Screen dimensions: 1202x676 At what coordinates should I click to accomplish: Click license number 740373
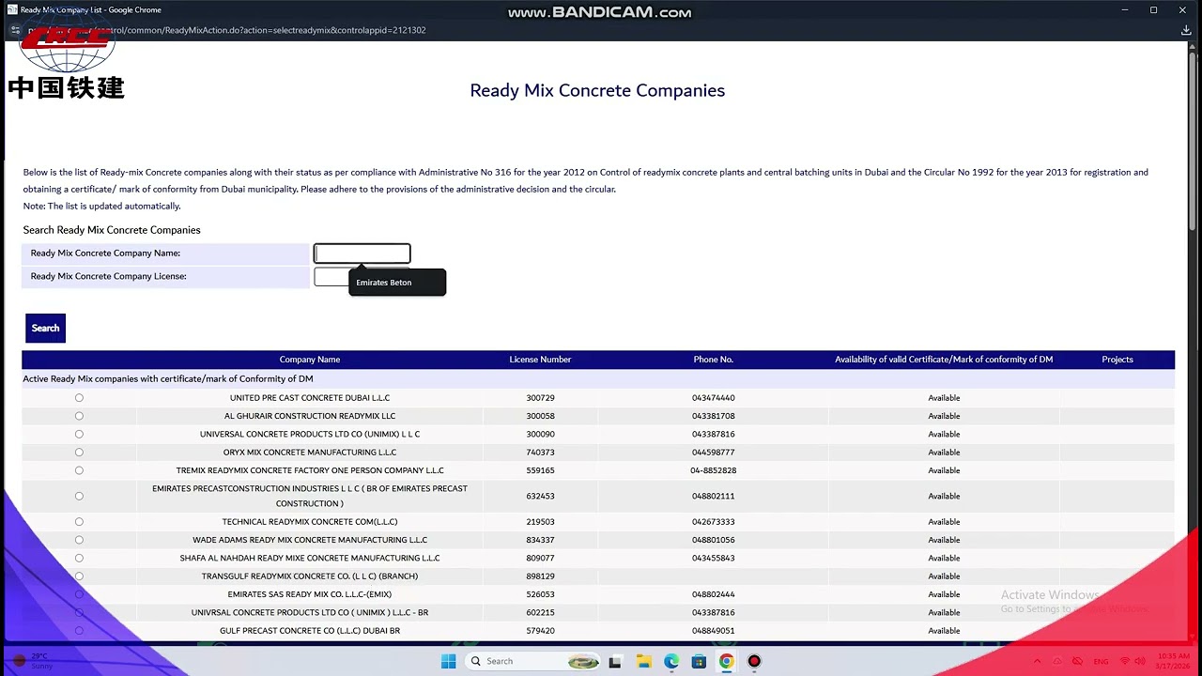point(540,453)
